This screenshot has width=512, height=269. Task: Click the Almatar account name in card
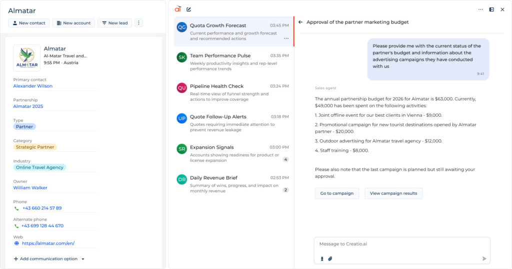[55, 48]
